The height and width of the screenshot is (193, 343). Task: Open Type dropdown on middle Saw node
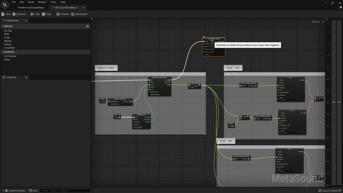(x=290, y=132)
